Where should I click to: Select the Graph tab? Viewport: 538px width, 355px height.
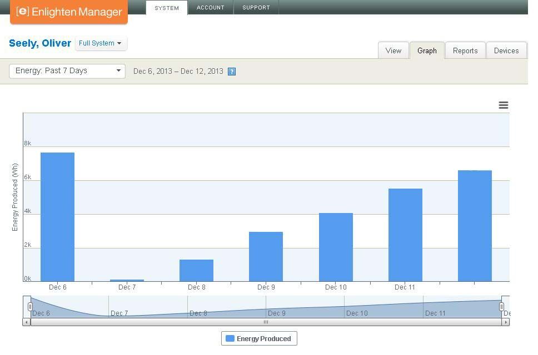coord(427,50)
